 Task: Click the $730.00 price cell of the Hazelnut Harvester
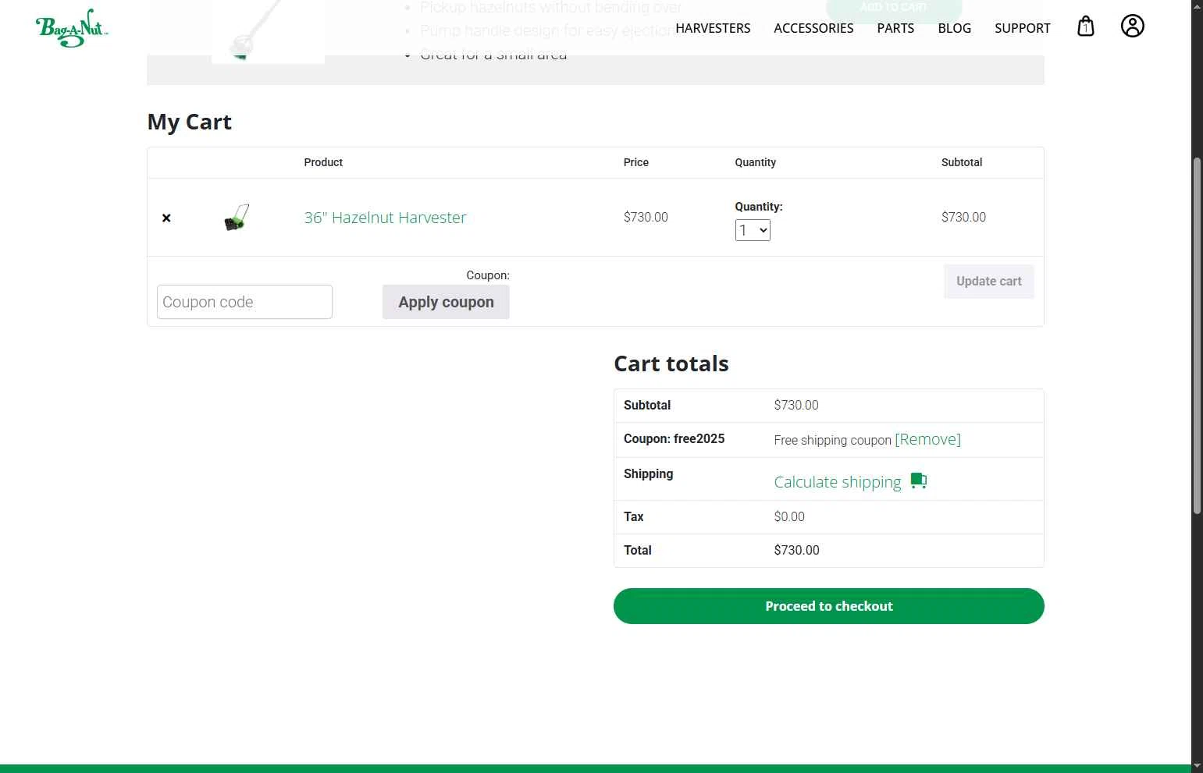pos(646,217)
